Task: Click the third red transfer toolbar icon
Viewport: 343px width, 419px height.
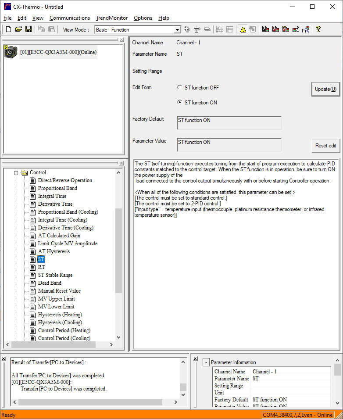Action: (x=286, y=29)
